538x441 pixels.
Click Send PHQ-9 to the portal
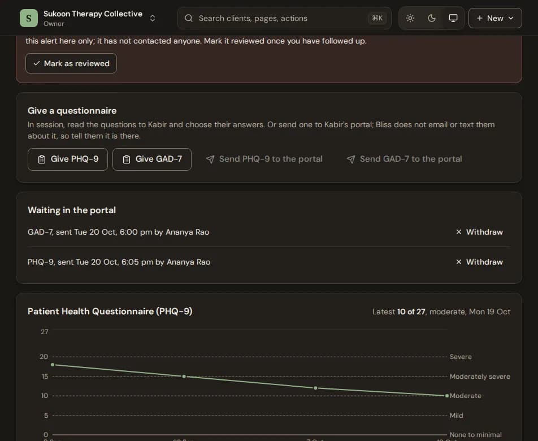(x=264, y=159)
